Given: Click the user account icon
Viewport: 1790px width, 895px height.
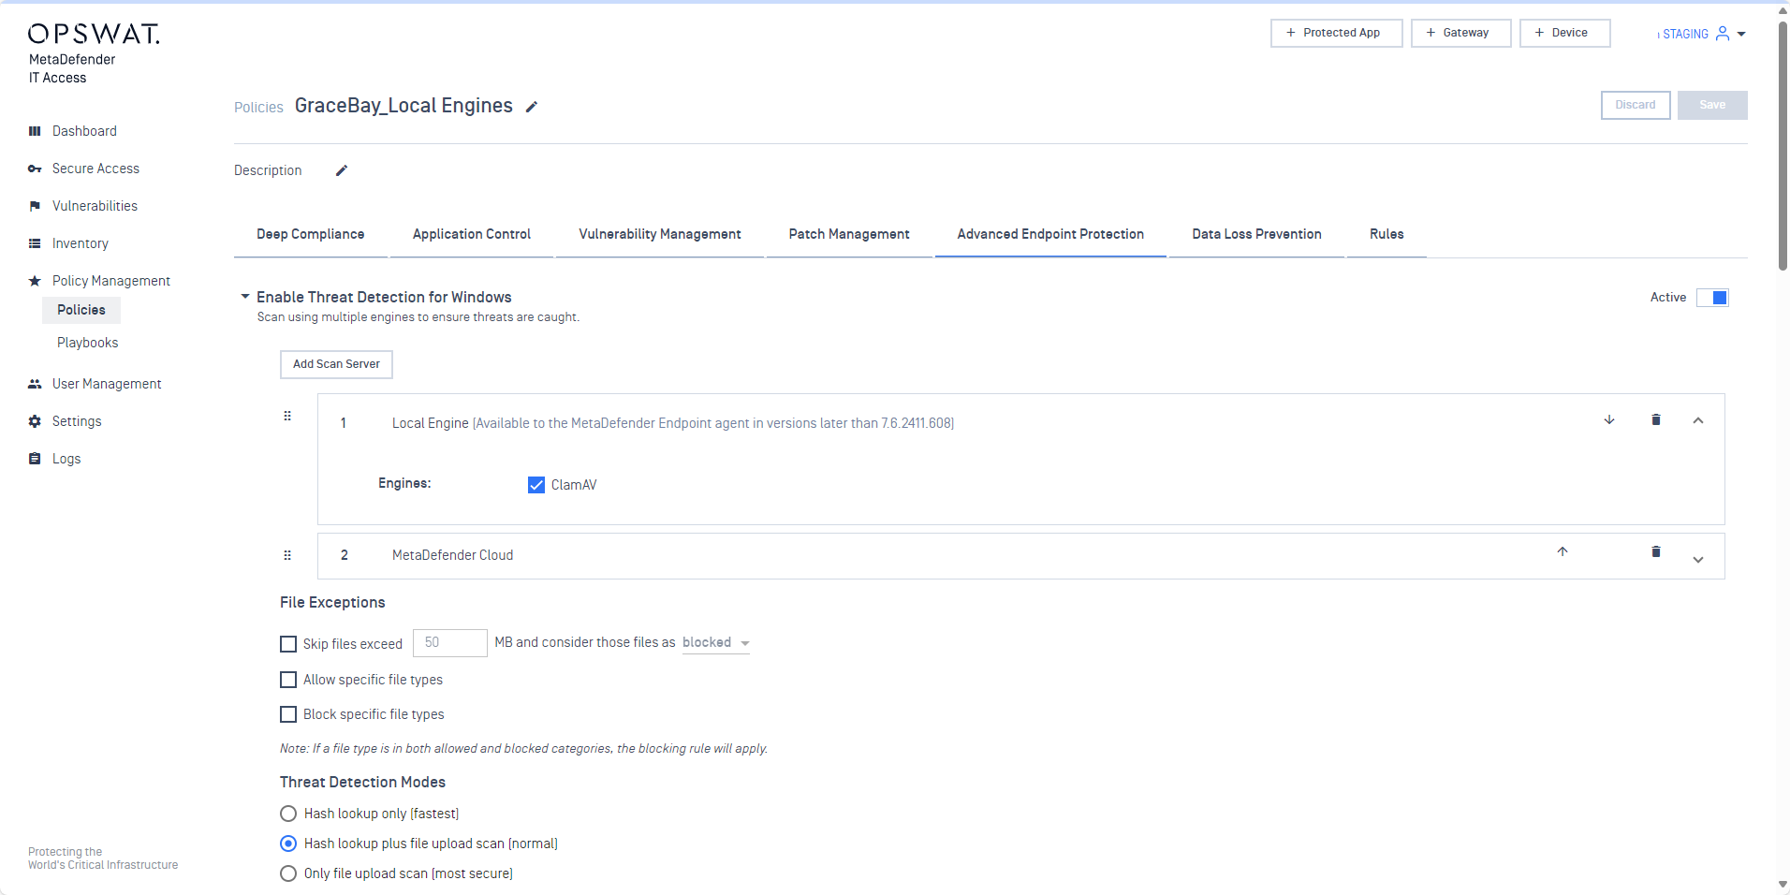Looking at the screenshot, I should (1723, 34).
